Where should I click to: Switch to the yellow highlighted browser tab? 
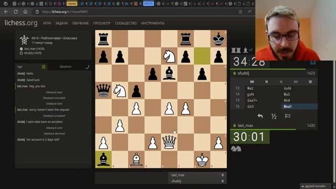pyautogui.click(x=72, y=4)
